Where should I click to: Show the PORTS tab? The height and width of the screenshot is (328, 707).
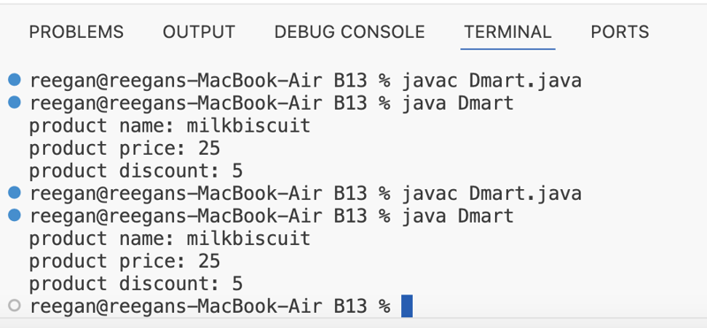620,32
